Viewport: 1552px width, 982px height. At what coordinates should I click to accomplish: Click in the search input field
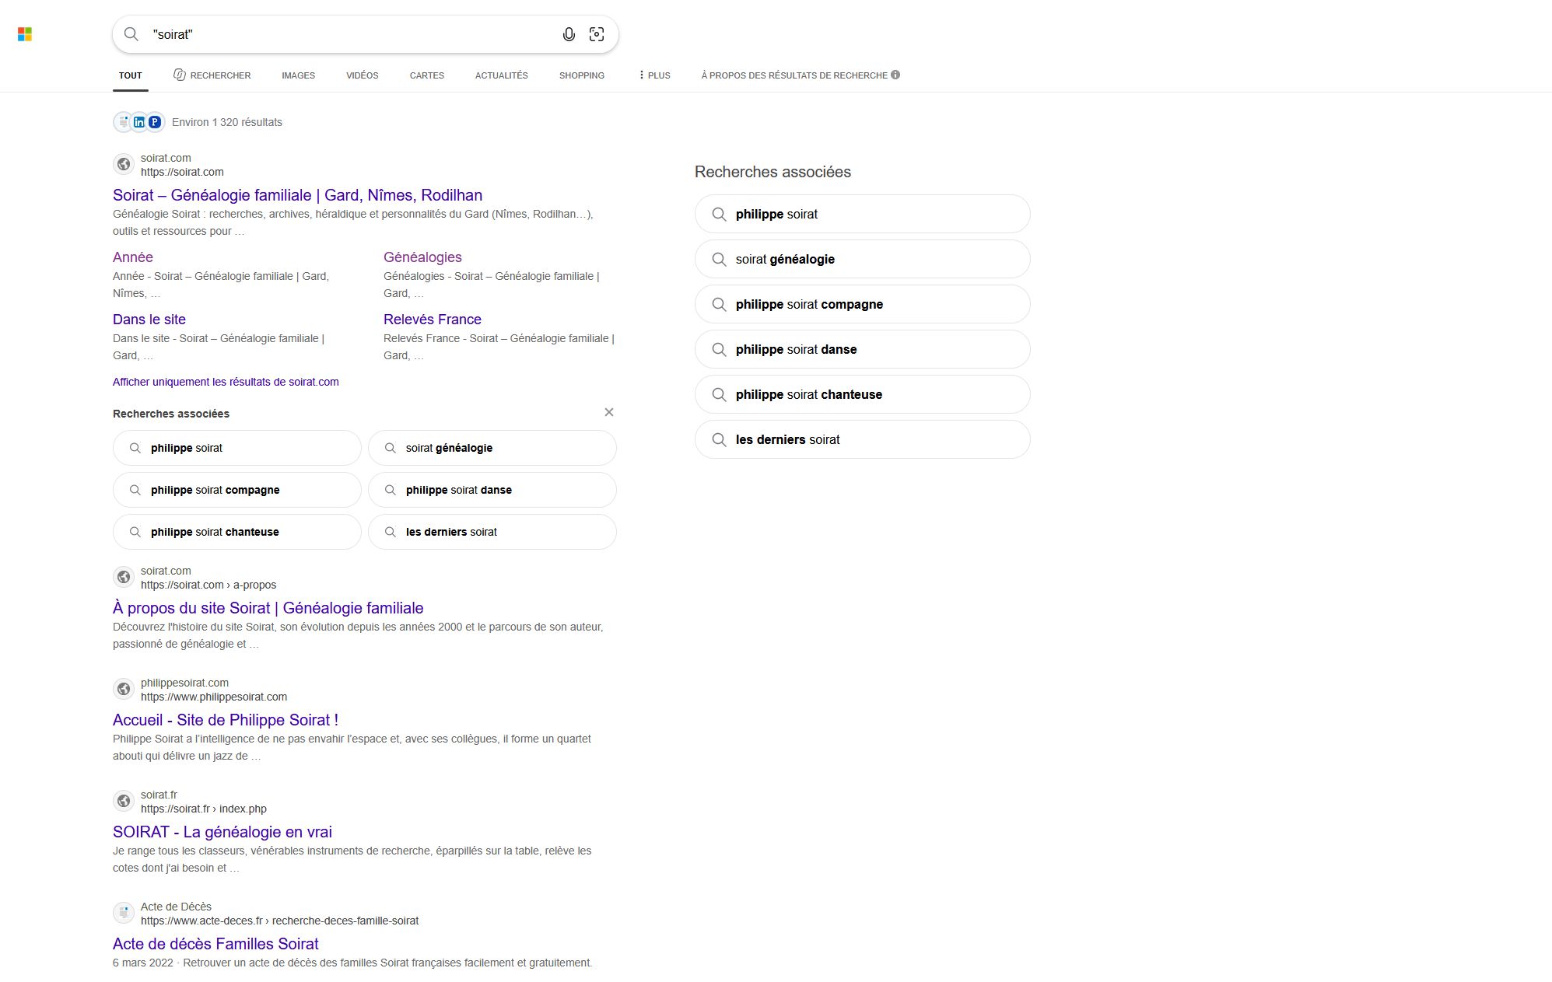click(350, 34)
